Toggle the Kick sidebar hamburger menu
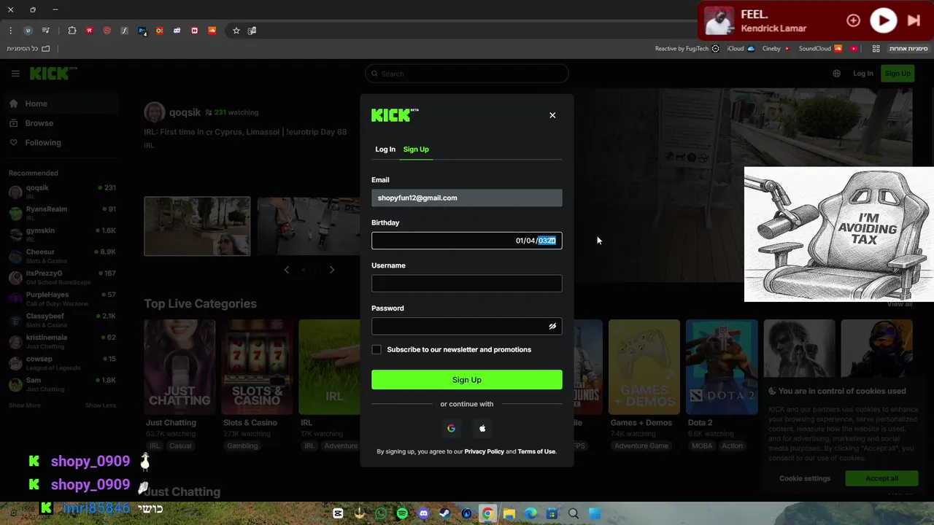 click(15, 74)
